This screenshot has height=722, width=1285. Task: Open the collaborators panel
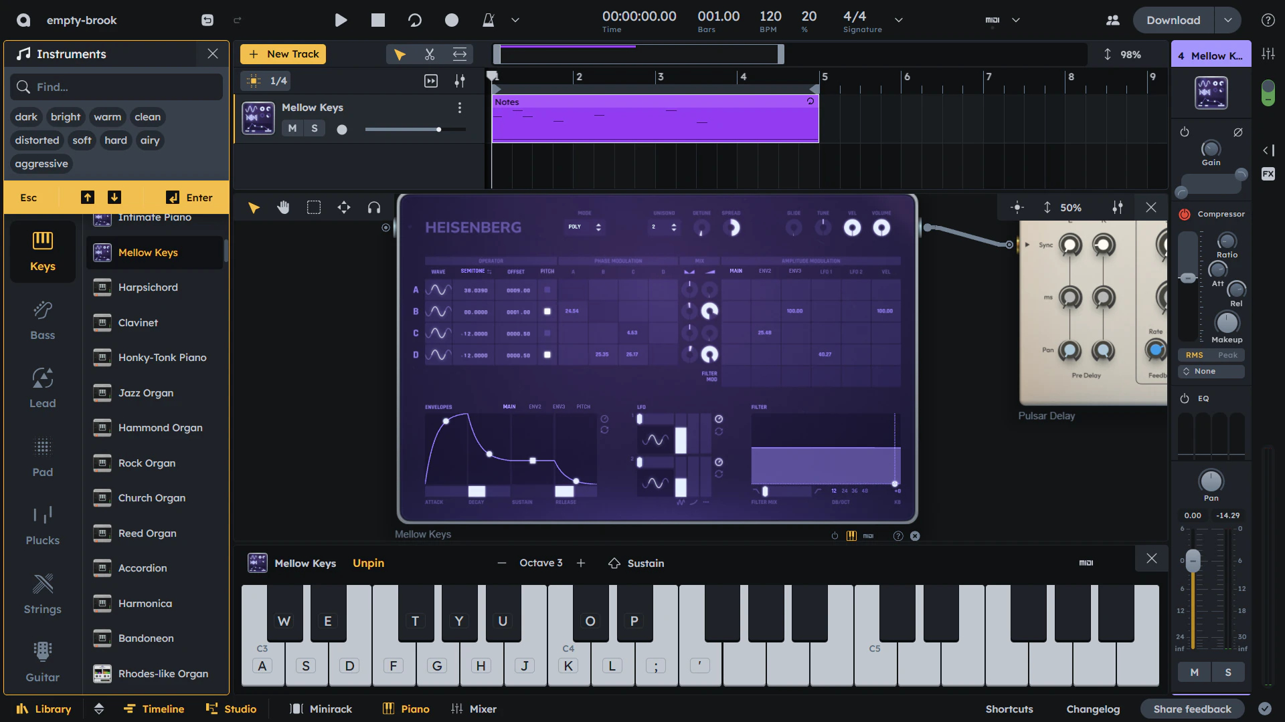pos(1113,20)
